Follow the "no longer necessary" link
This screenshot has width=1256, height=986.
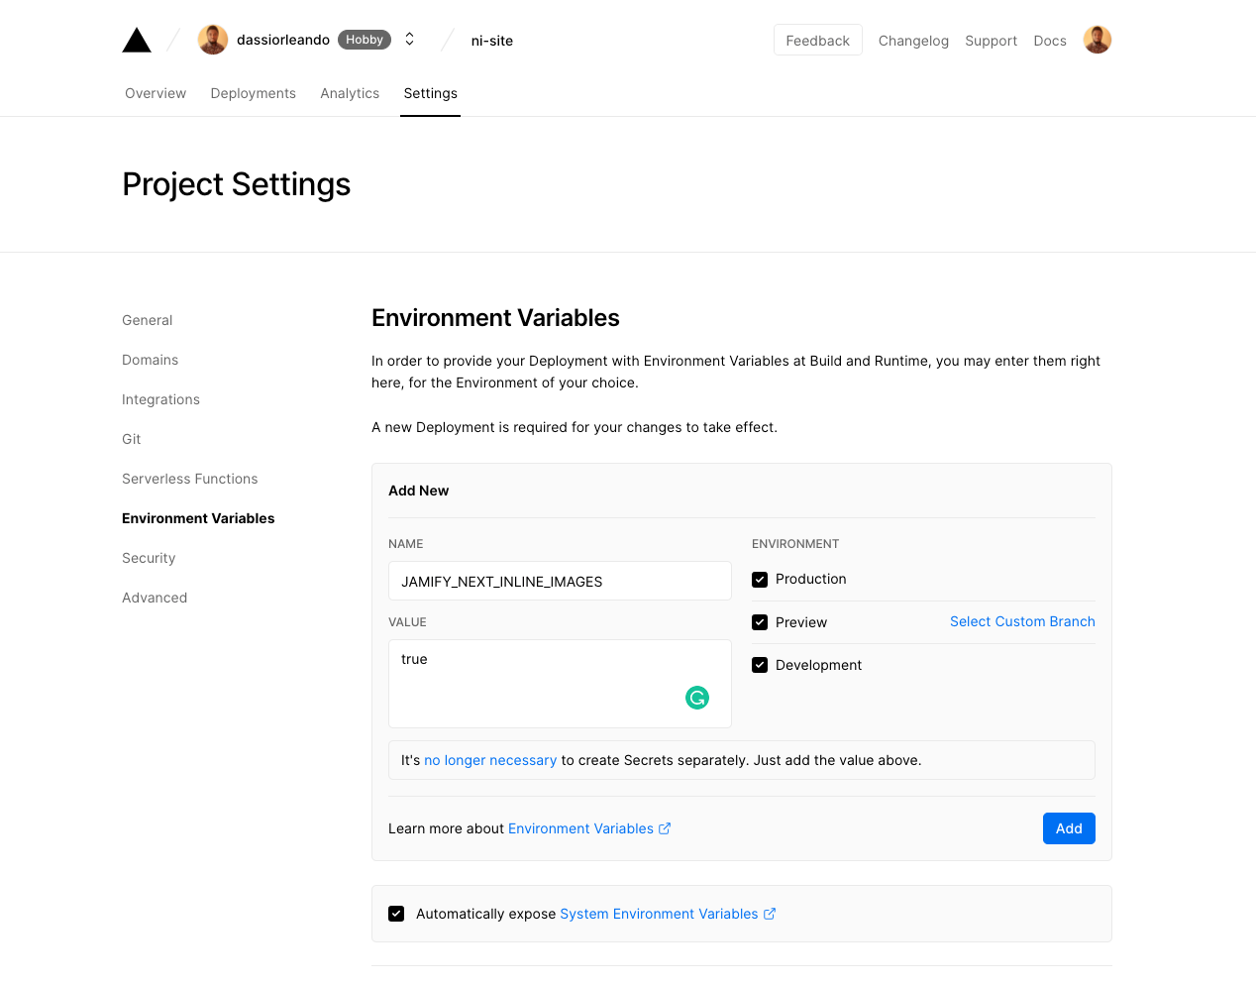point(490,760)
